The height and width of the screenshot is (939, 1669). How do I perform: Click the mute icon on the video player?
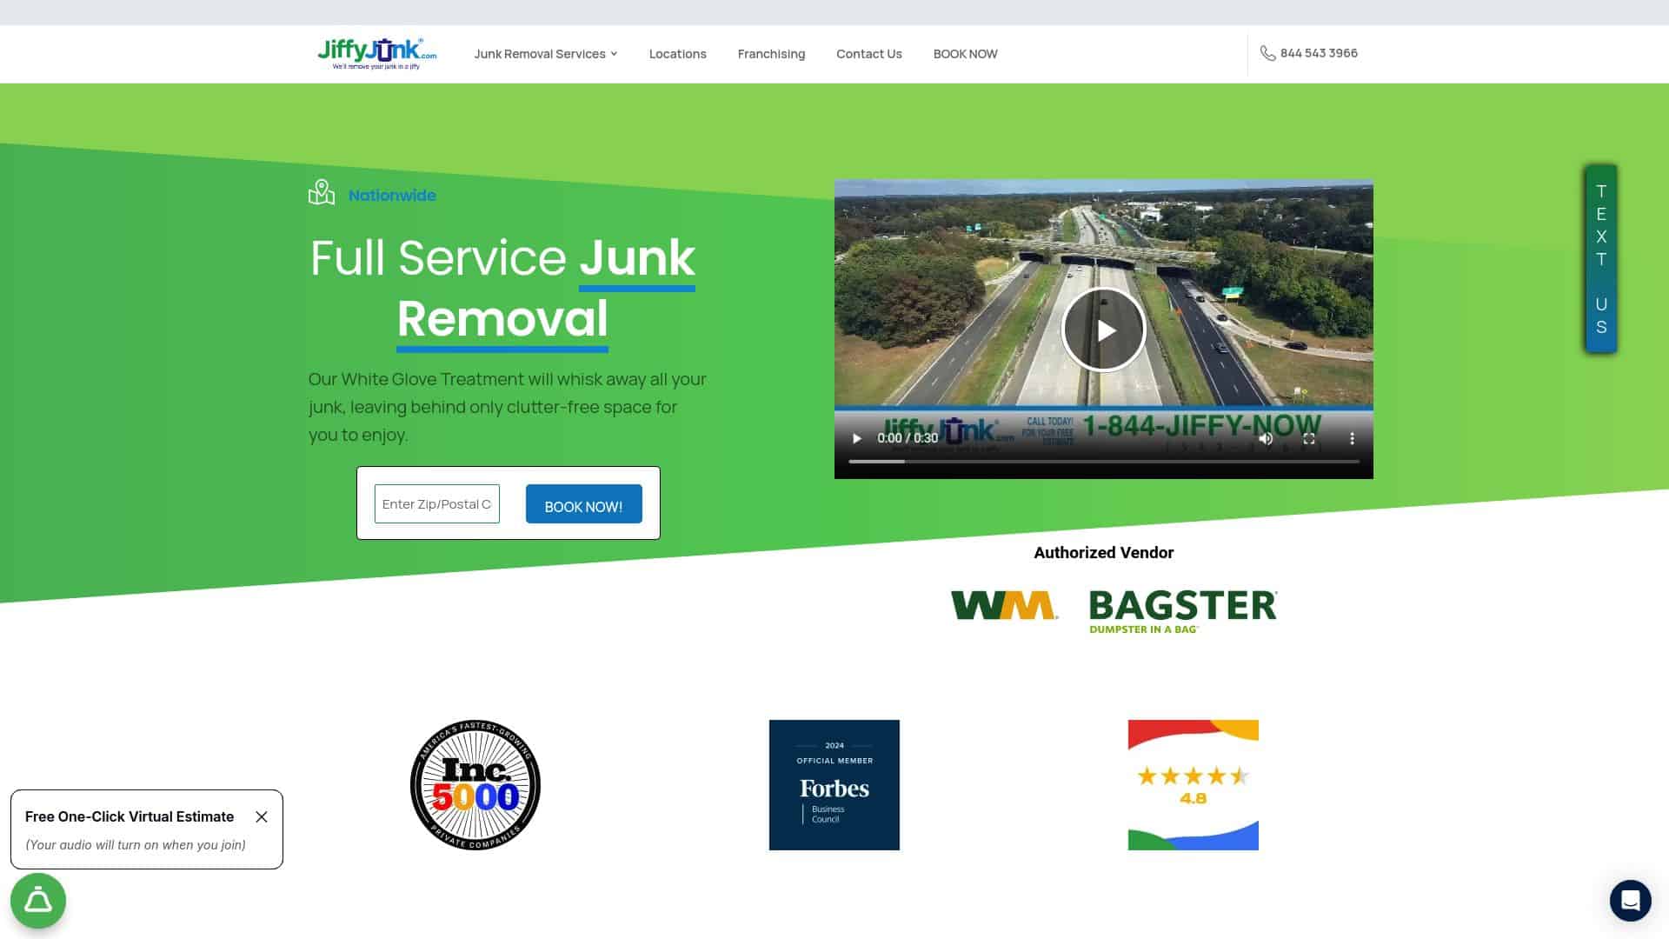[x=1266, y=439]
